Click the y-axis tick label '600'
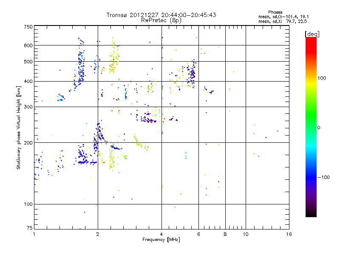 (x=28, y=45)
